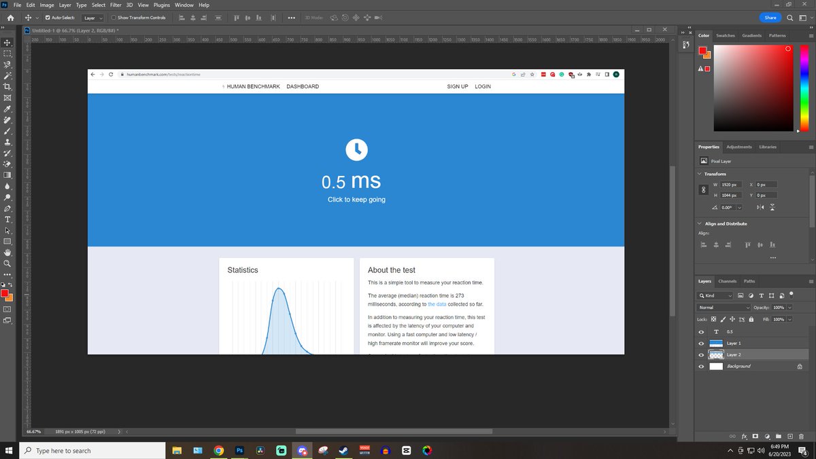Viewport: 816px width, 459px height.
Task: Select the Dodge tool
Action: click(7, 197)
